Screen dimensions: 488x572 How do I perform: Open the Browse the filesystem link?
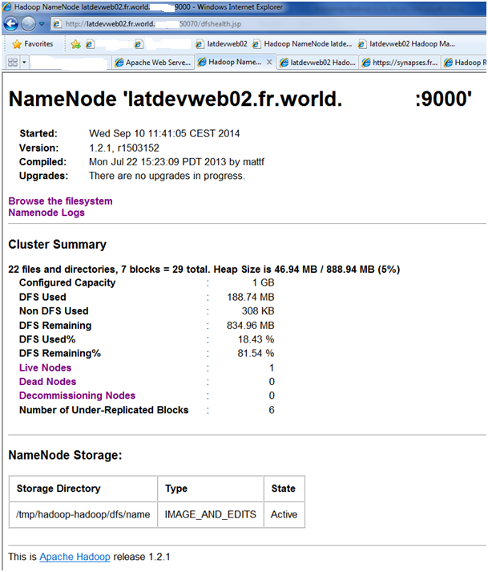pos(60,201)
